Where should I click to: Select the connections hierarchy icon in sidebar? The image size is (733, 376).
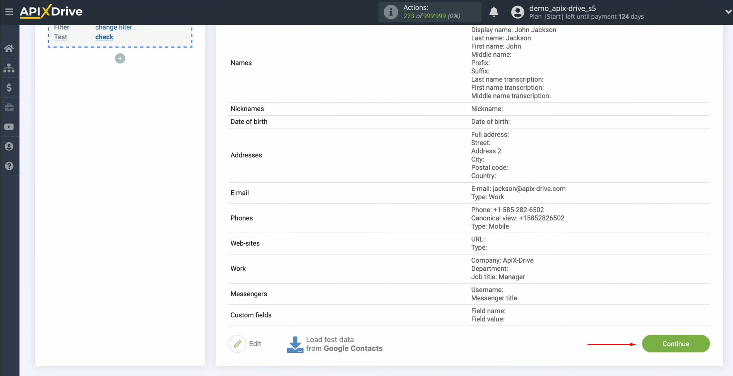pos(9,68)
